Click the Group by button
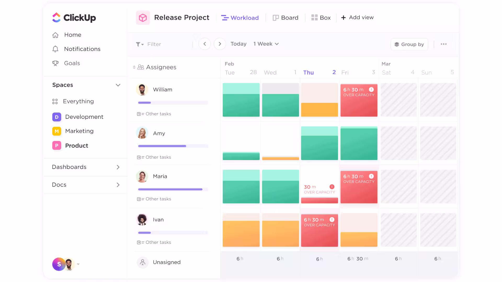Viewport: 502px width, 282px height. click(x=409, y=44)
